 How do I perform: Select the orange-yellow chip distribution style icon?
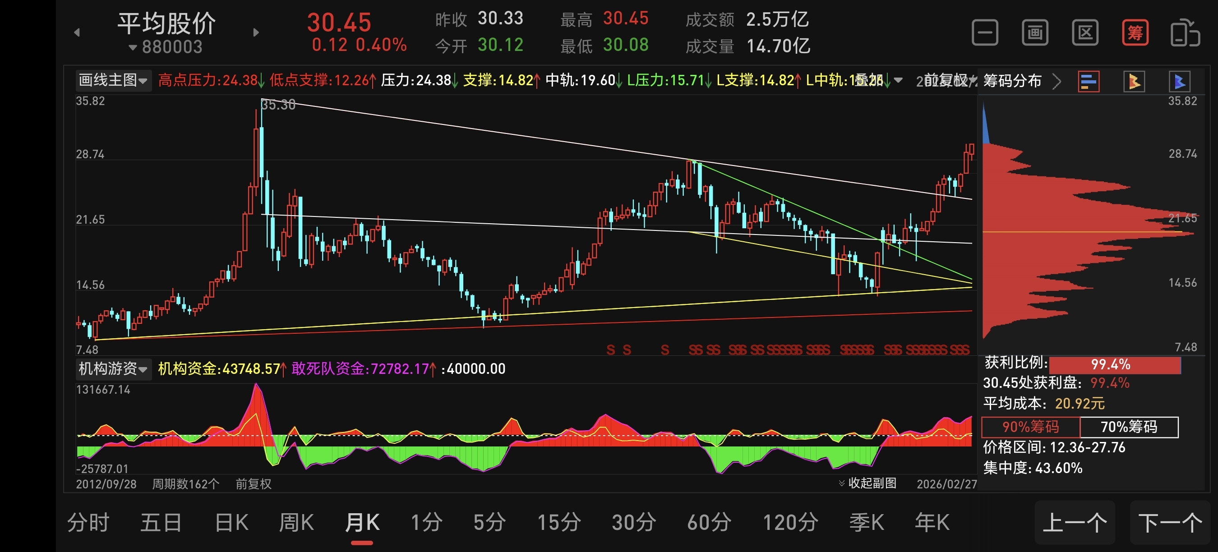click(1133, 81)
